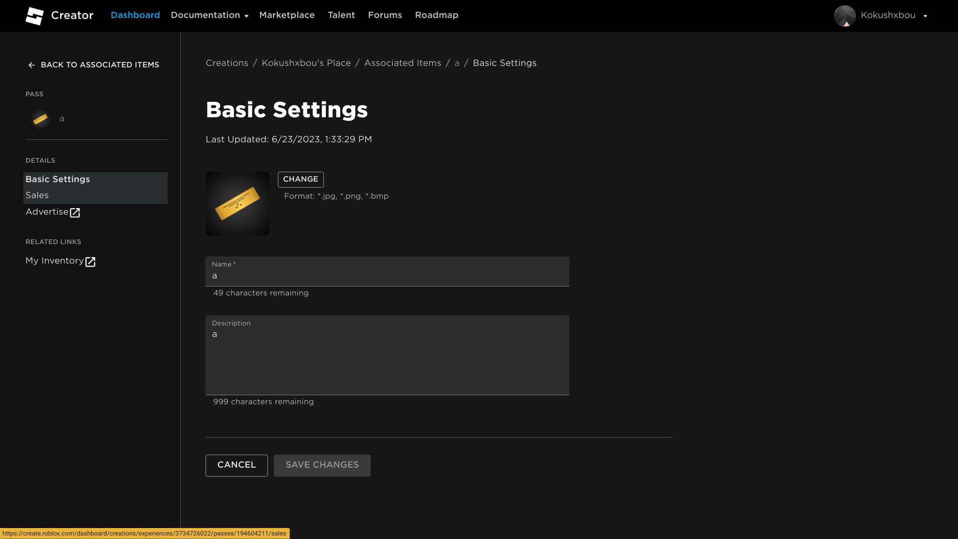Click the Last Updated timestamp text
The image size is (958, 539).
click(289, 140)
